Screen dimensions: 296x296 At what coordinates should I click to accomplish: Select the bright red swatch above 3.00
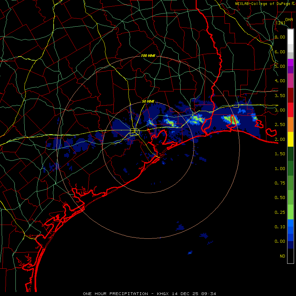click(x=290, y=110)
